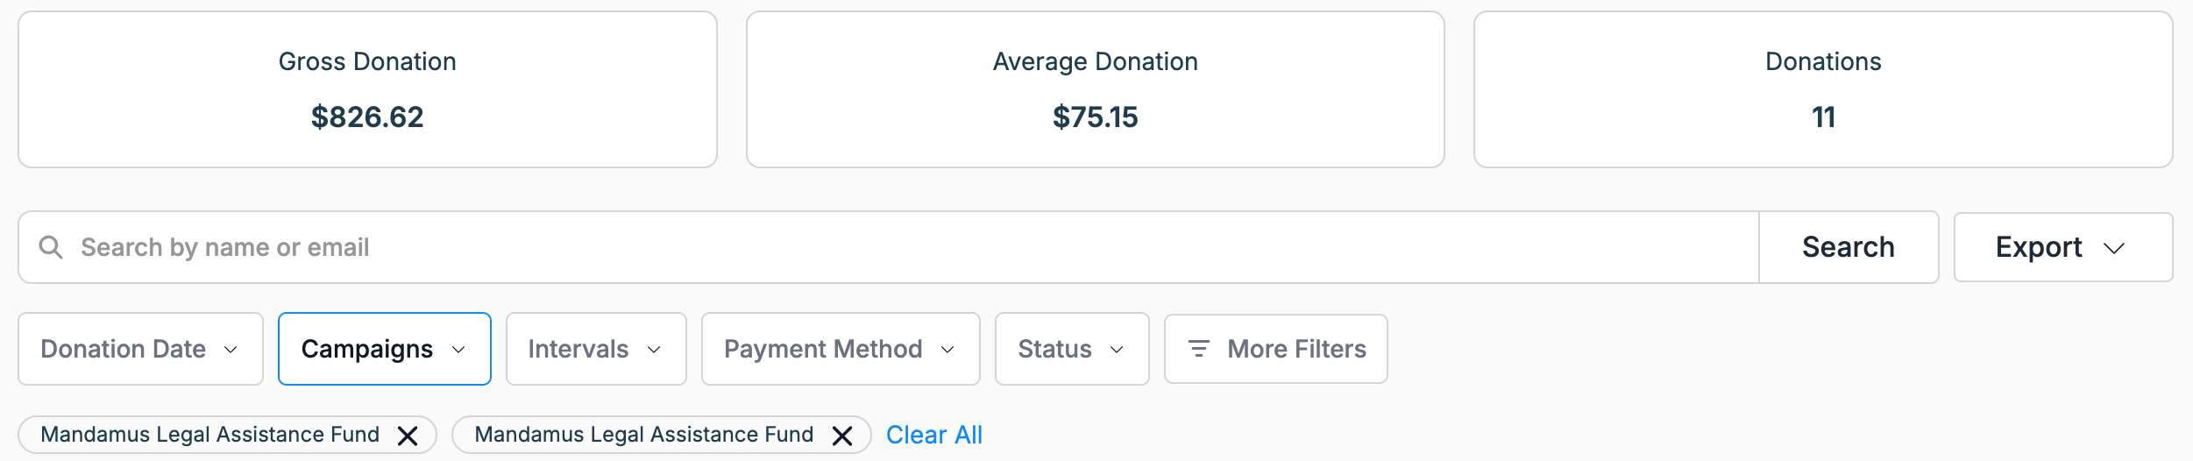Select the Donations count card
This screenshot has height=461, width=2193.
[1823, 89]
